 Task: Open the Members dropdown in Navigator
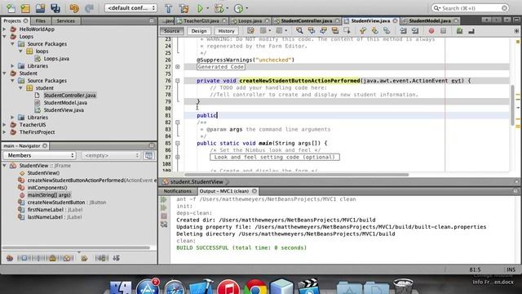pyautogui.click(x=39, y=155)
